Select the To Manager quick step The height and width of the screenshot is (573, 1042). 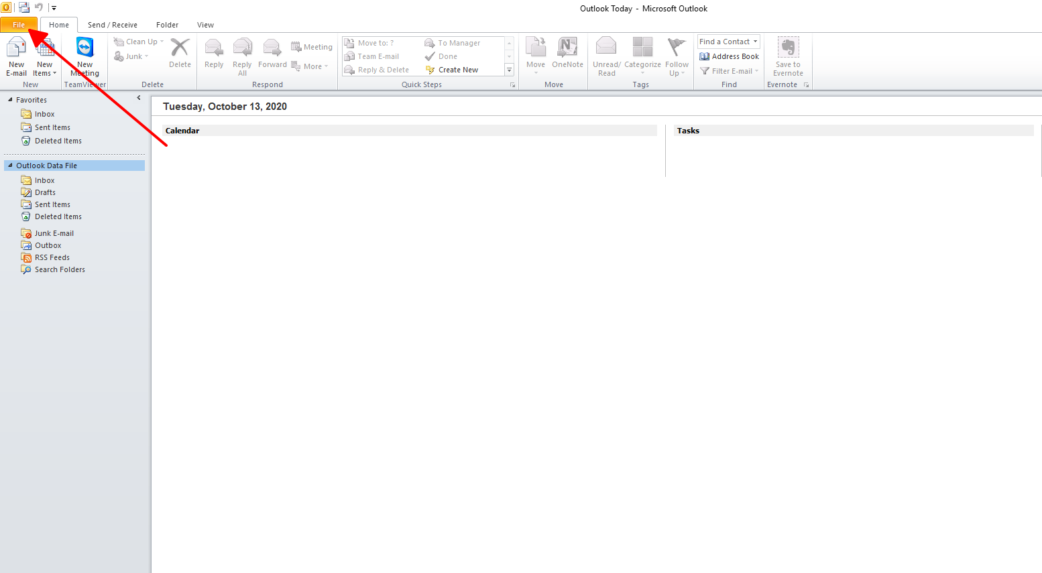pyautogui.click(x=453, y=43)
